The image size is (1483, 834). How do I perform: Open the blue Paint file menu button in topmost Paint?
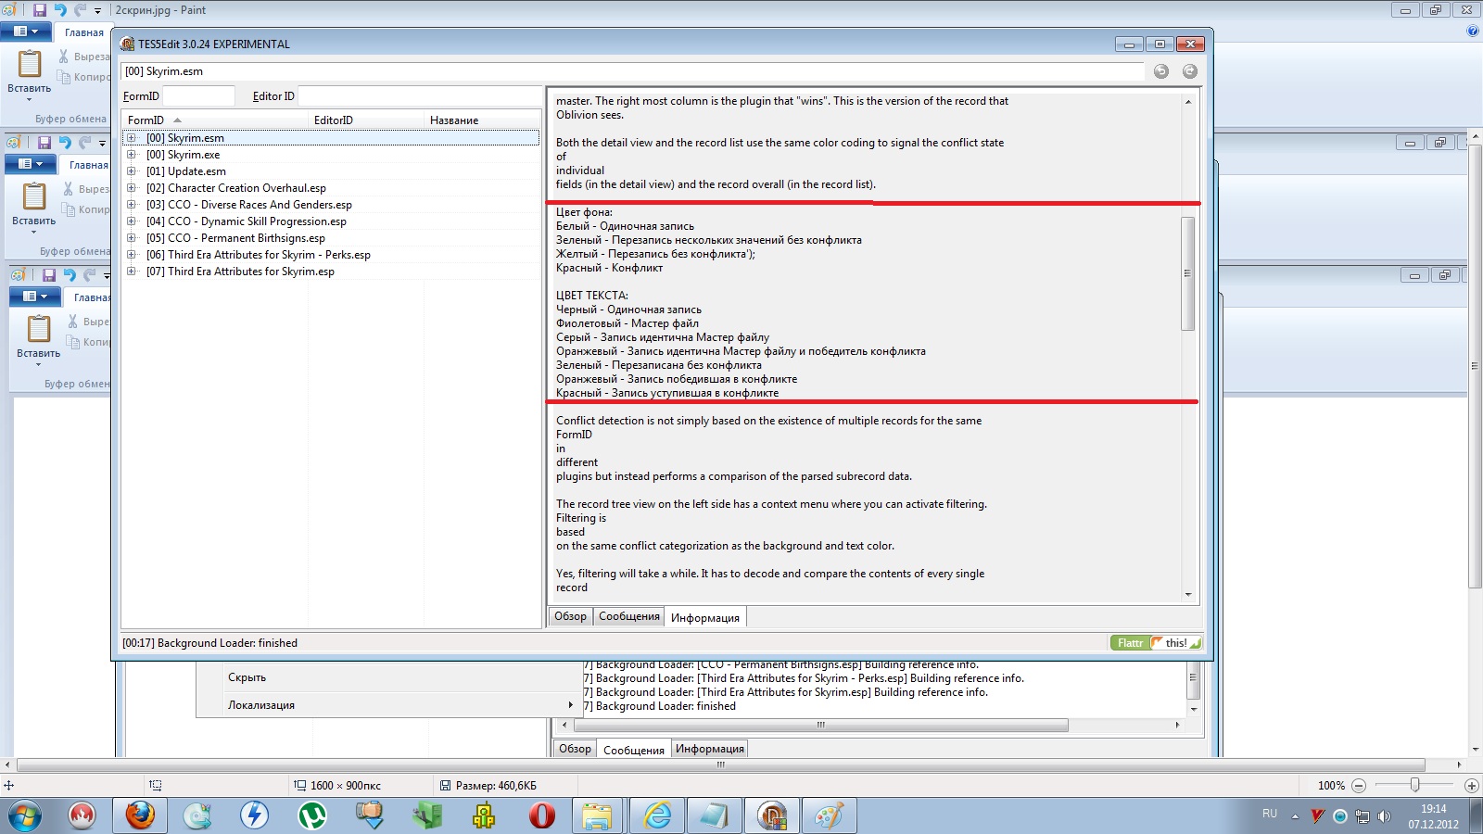click(x=25, y=32)
